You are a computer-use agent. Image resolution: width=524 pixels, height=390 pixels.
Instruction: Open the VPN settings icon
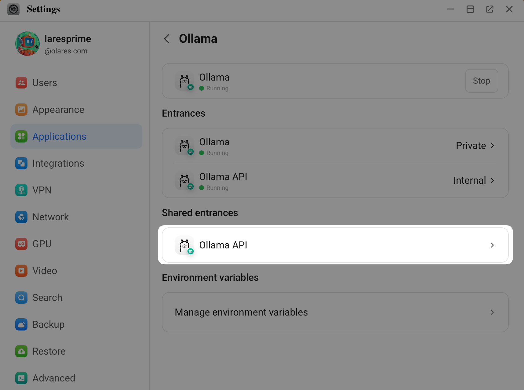21,190
